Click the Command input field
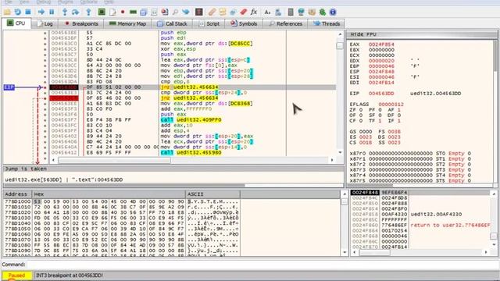Image resolution: width=500 pixels, height=281 pixels. [x=262, y=265]
